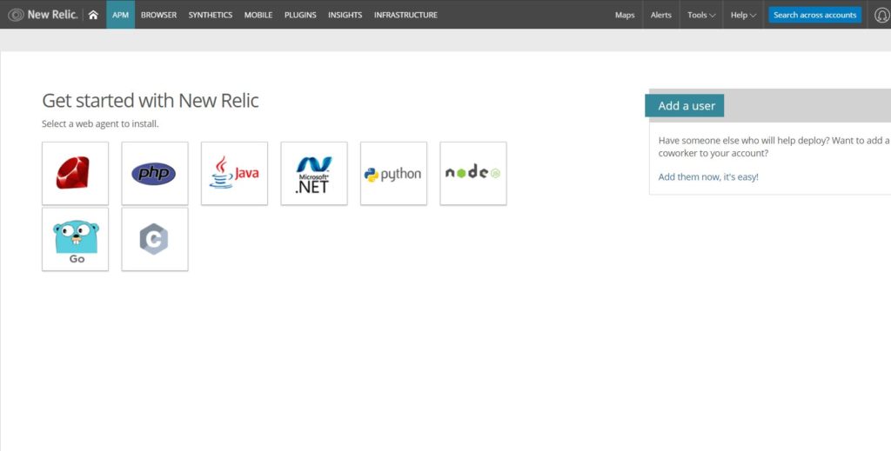Expand the Tools dropdown menu

[701, 15]
